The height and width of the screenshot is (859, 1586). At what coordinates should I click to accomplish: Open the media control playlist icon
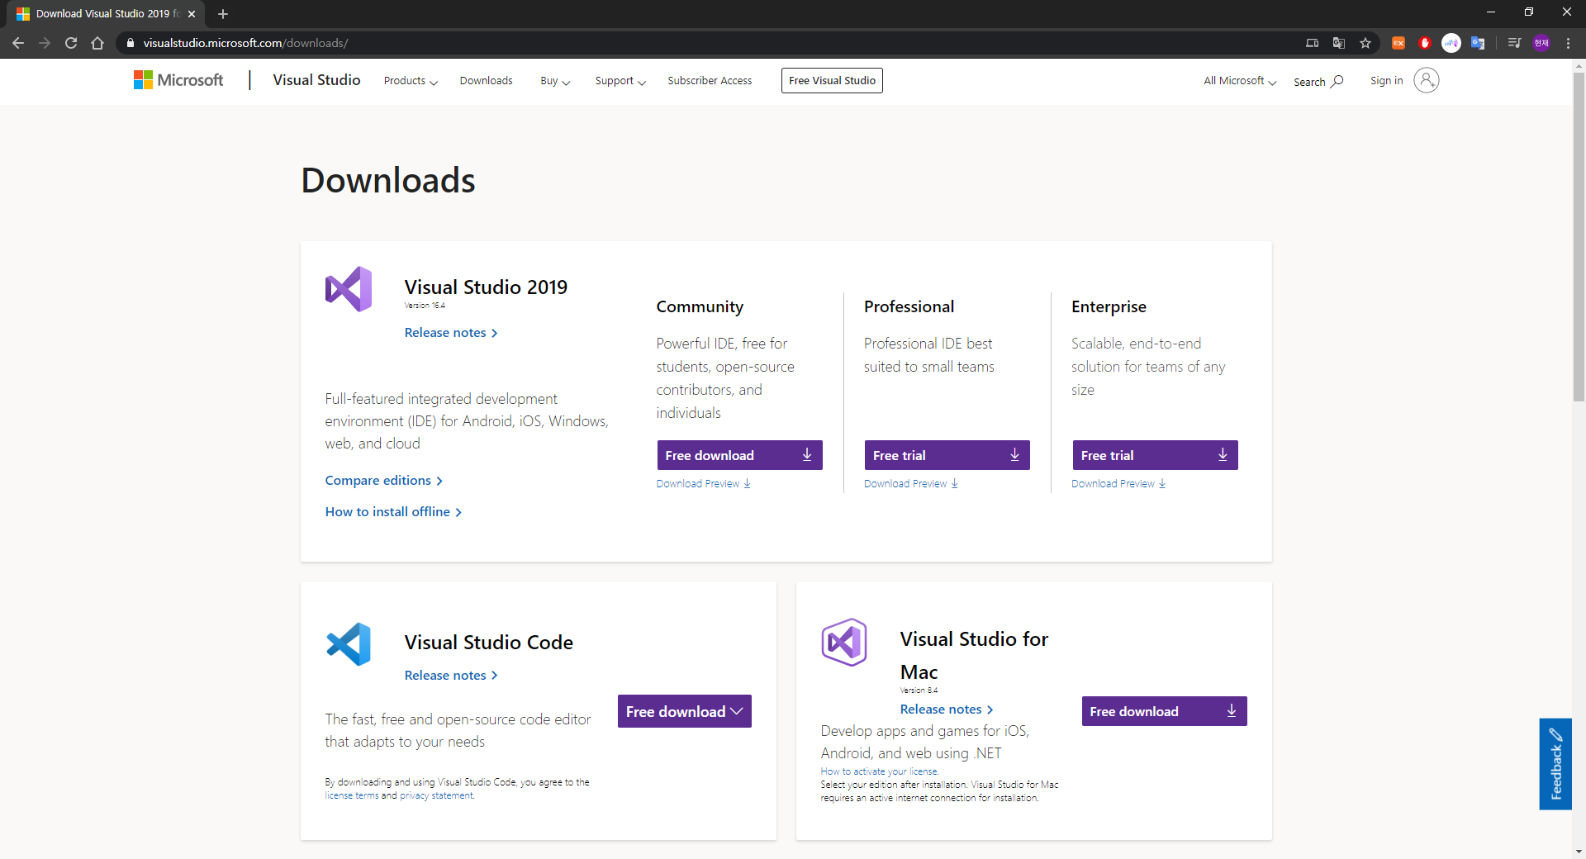1514,43
